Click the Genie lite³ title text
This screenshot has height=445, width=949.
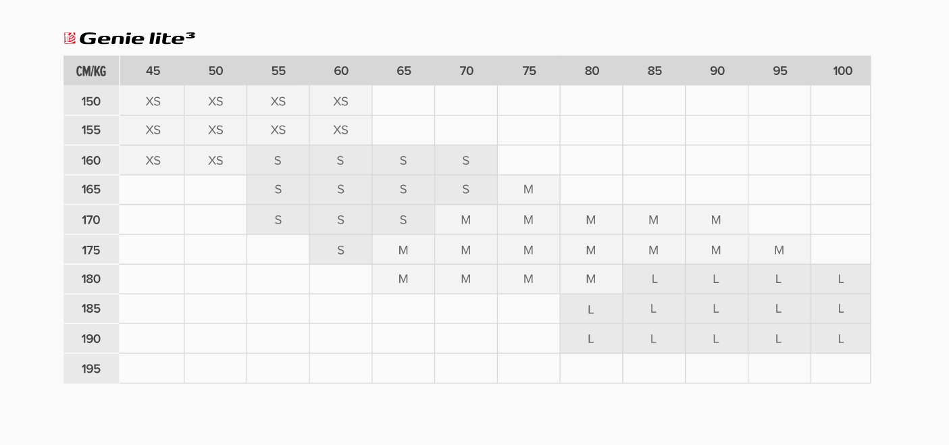137,38
